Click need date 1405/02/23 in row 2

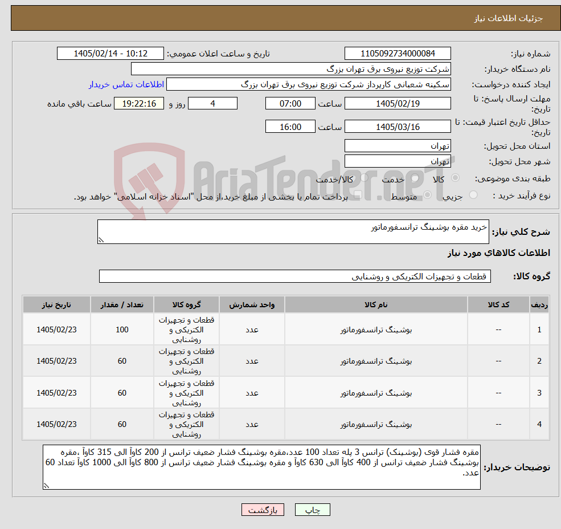pyautogui.click(x=56, y=361)
